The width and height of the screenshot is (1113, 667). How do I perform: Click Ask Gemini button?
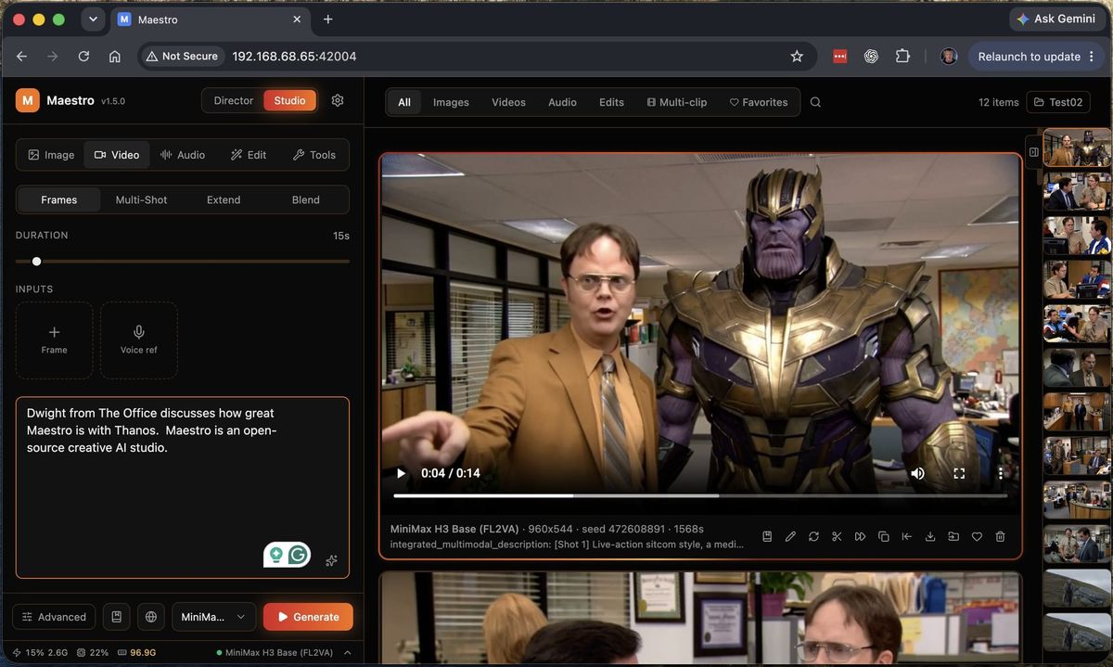[1055, 19]
